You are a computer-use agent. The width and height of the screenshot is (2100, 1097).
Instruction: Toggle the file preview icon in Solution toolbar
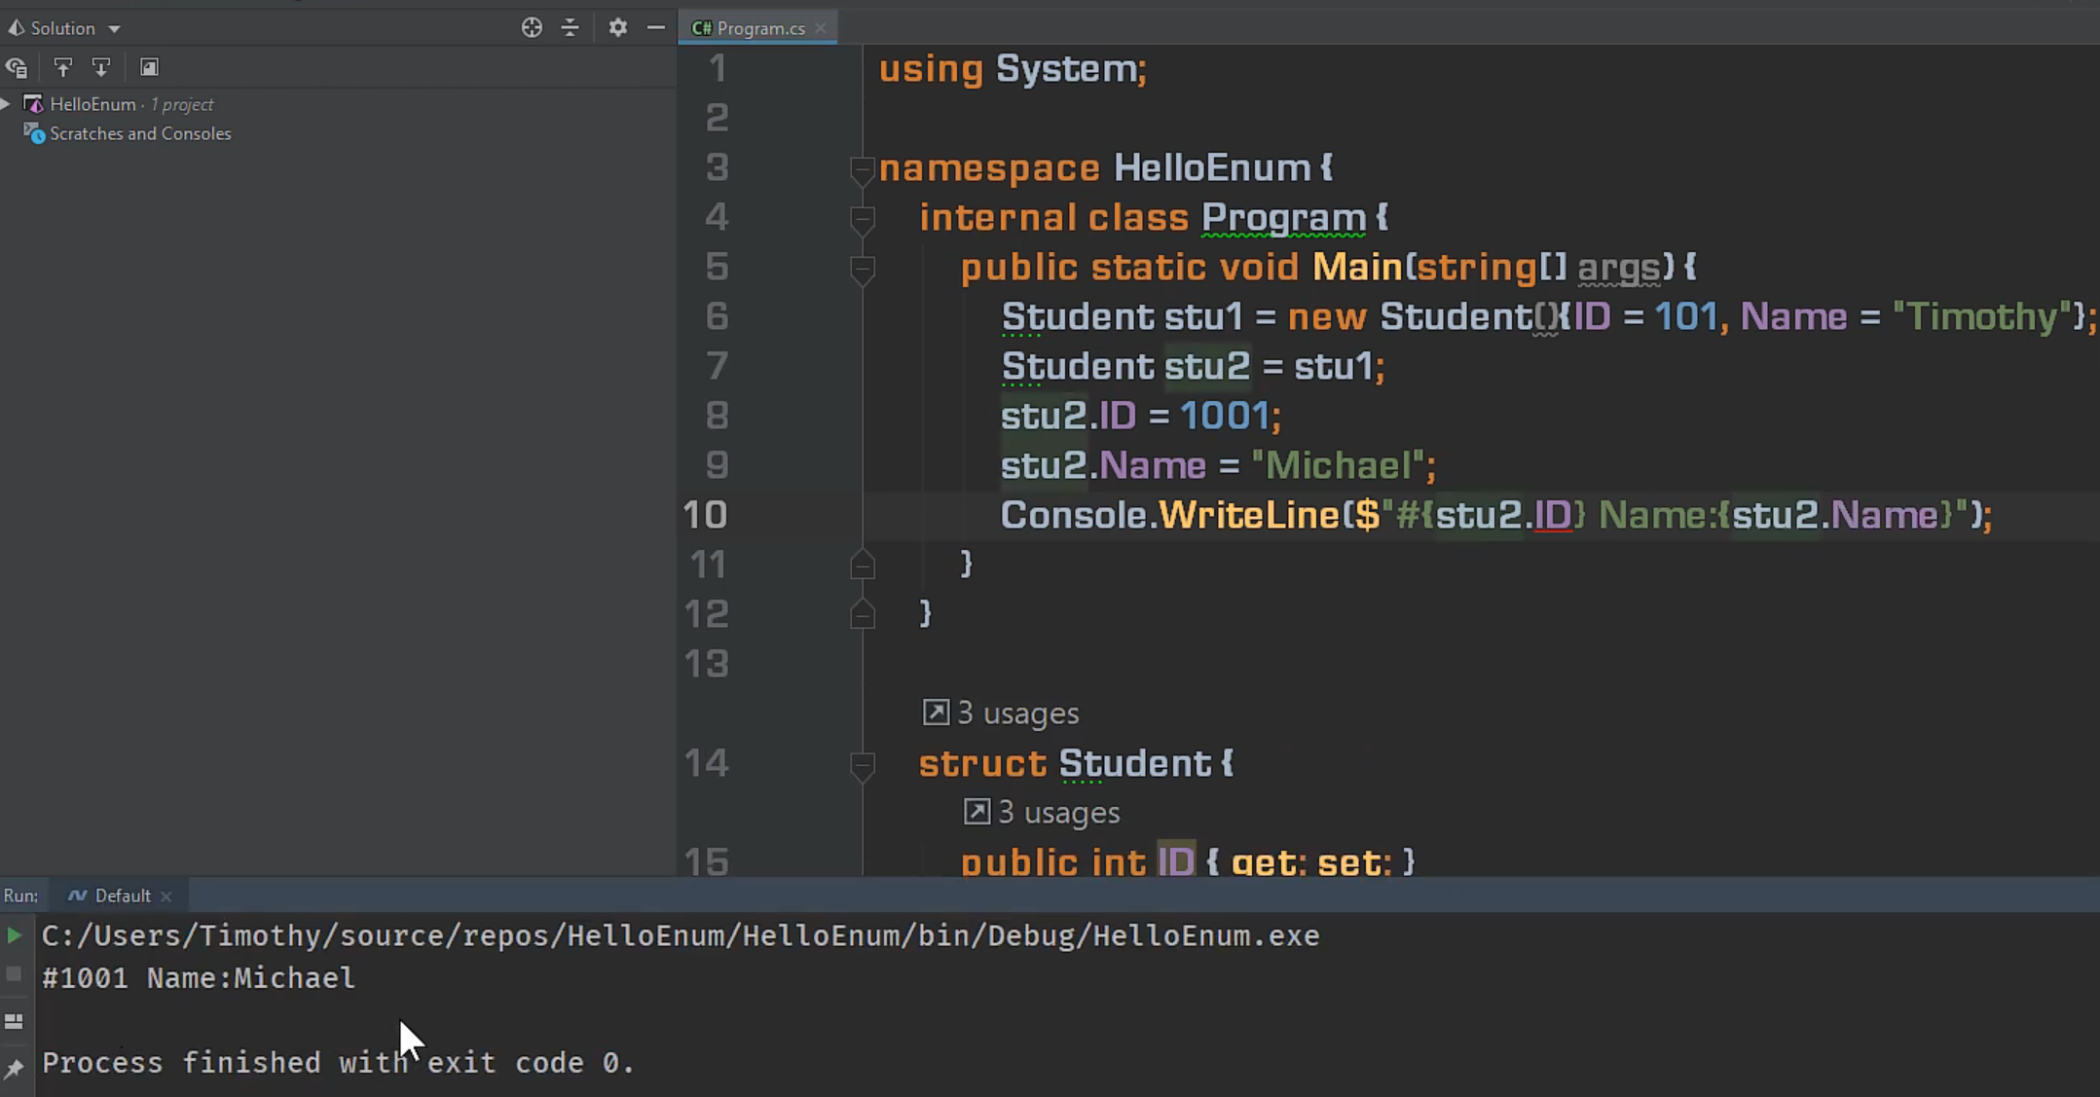(x=149, y=67)
